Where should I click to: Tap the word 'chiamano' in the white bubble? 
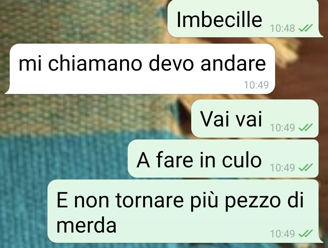coord(95,63)
